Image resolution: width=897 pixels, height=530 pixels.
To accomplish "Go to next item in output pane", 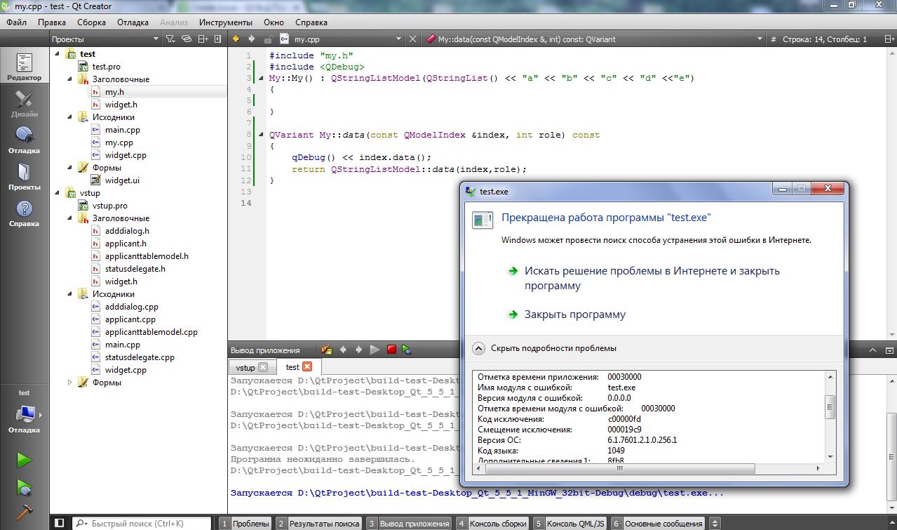I will (x=359, y=350).
